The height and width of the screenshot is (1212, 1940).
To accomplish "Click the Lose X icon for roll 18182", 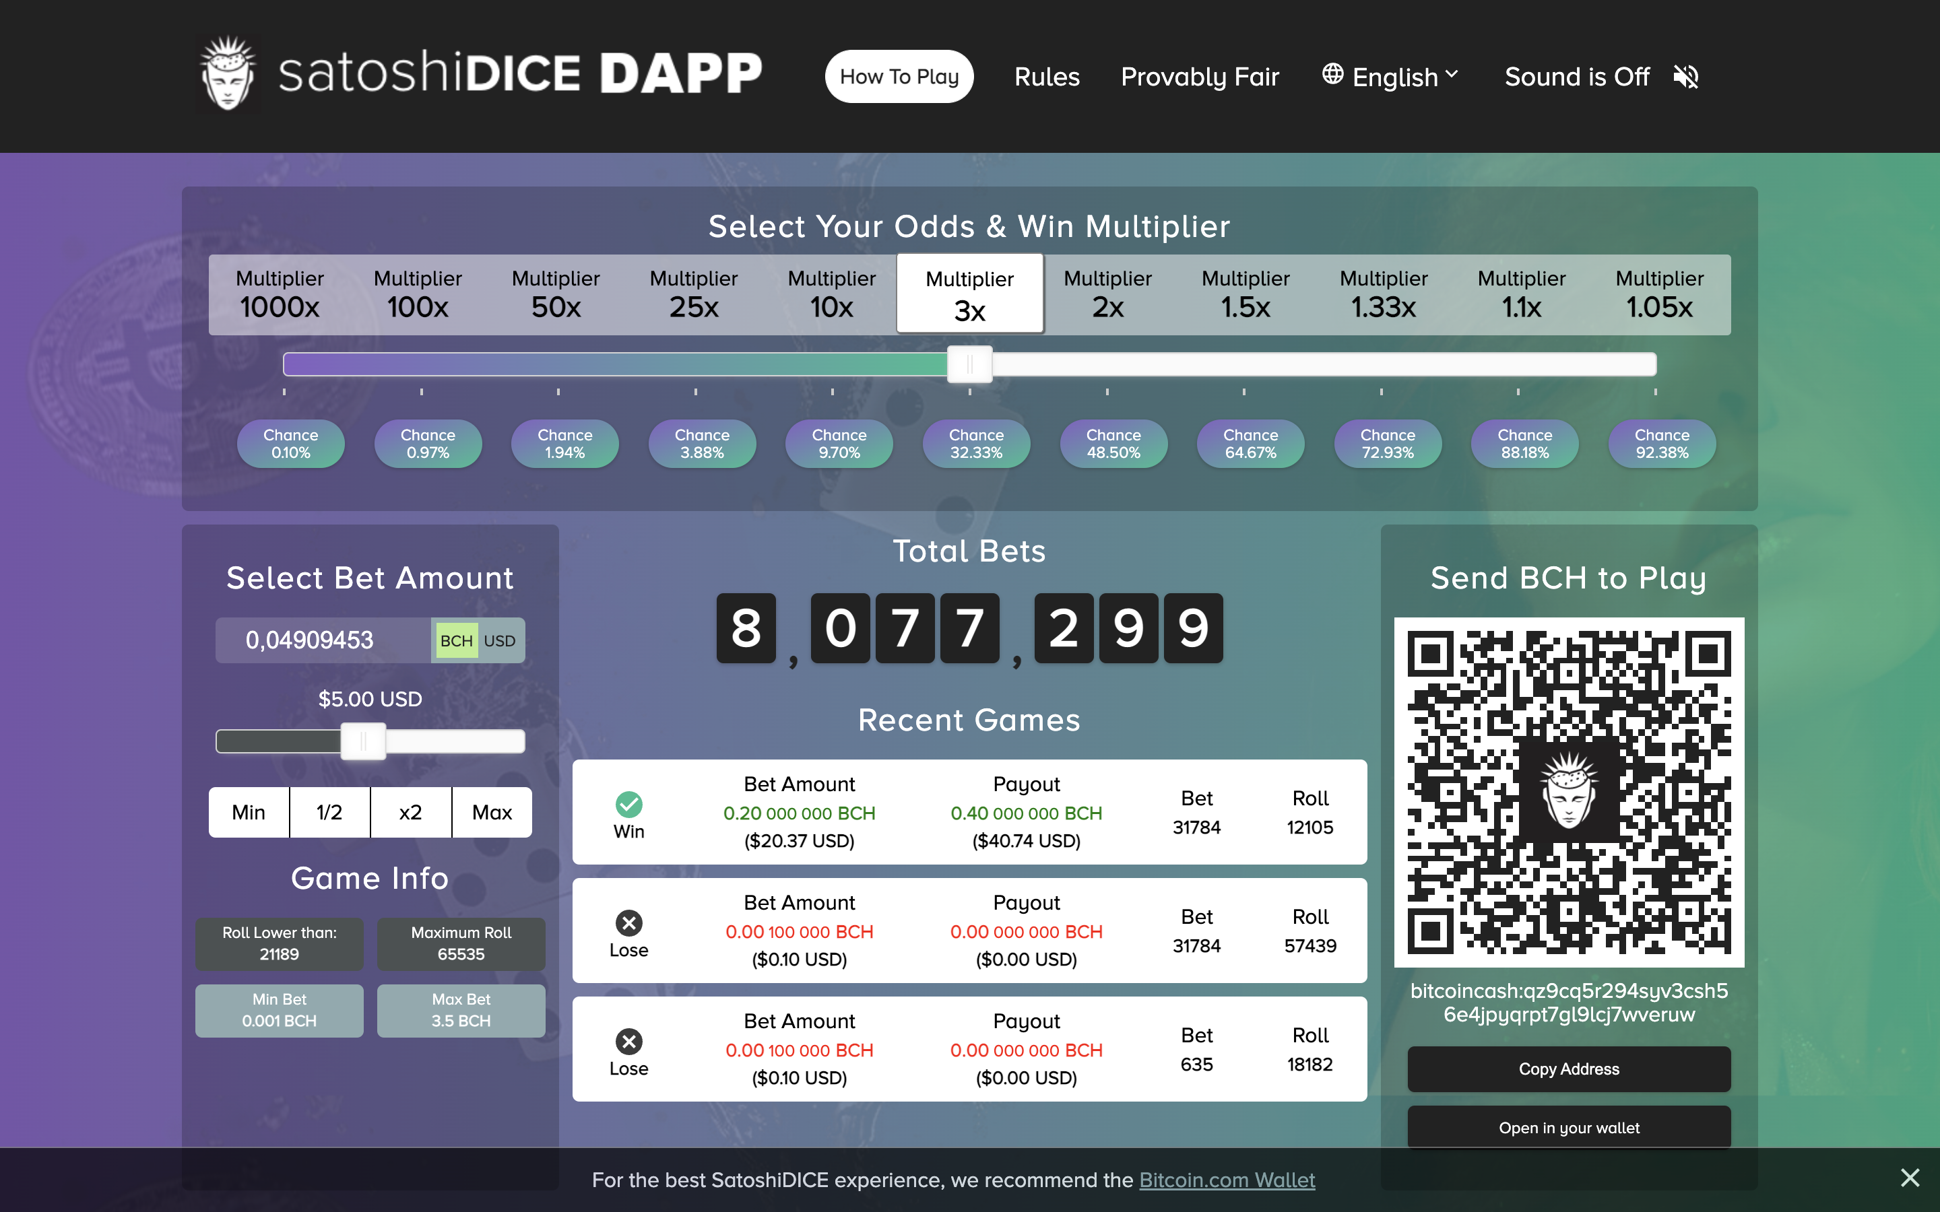I will pyautogui.click(x=628, y=1041).
